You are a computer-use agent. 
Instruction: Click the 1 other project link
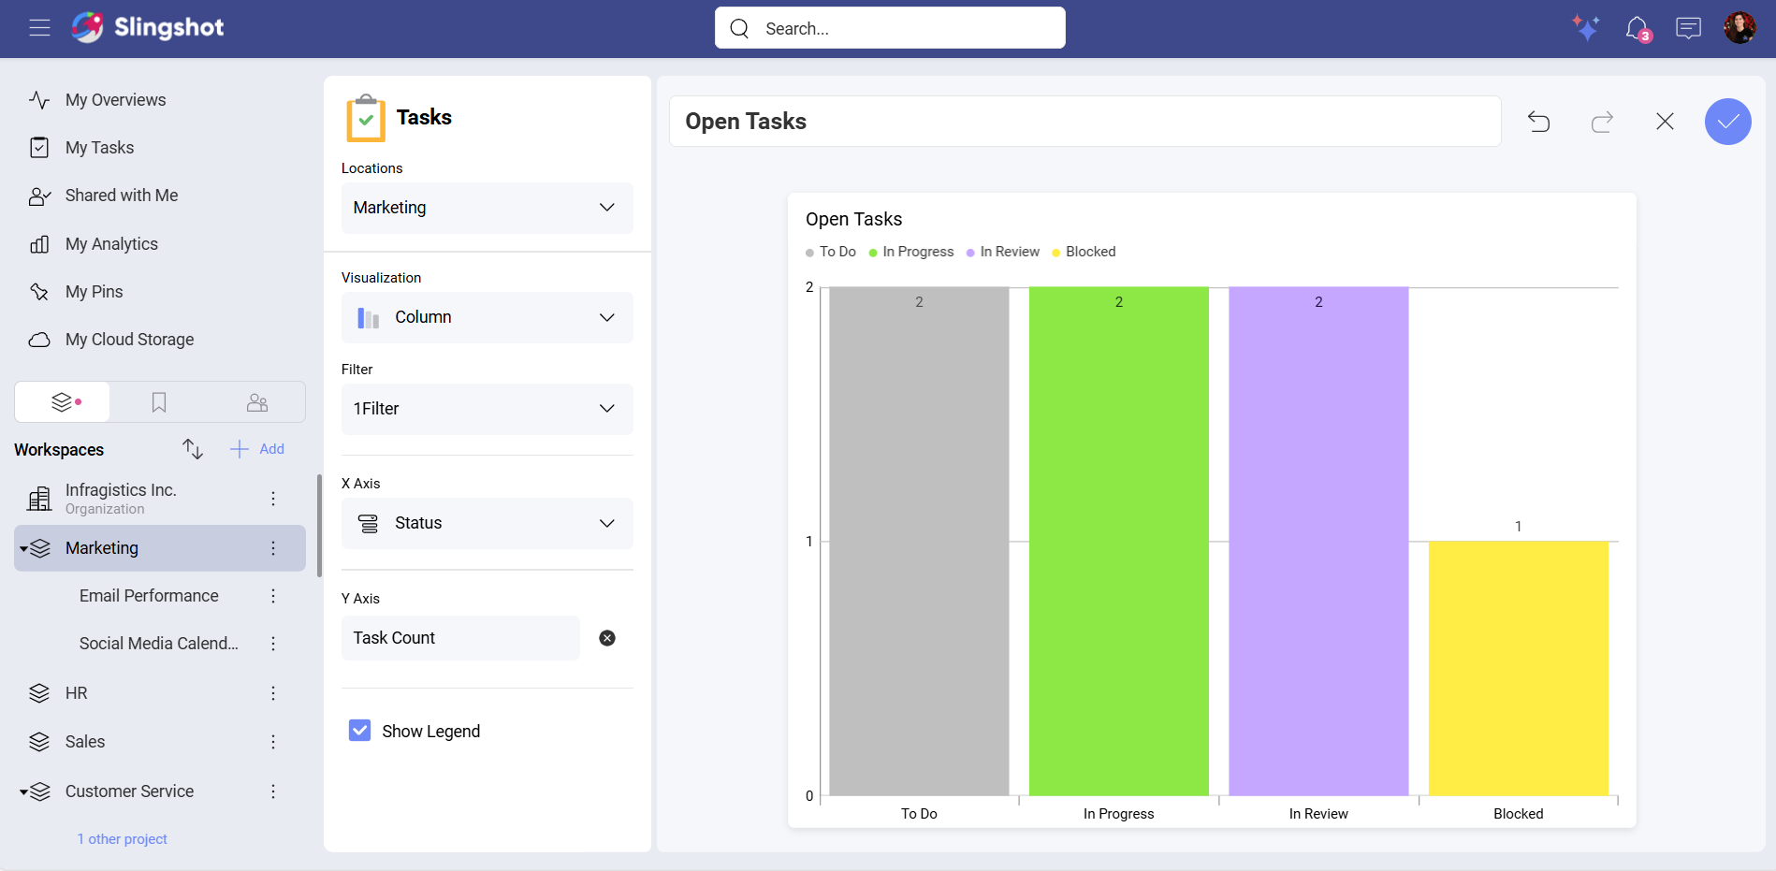pos(122,838)
